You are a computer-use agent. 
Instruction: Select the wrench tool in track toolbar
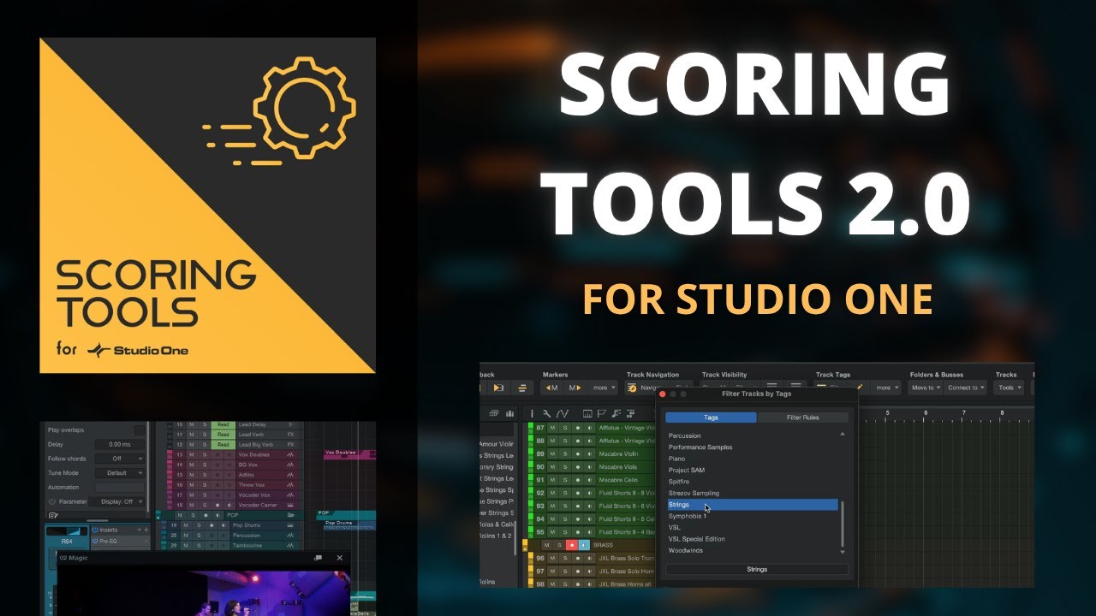point(546,414)
